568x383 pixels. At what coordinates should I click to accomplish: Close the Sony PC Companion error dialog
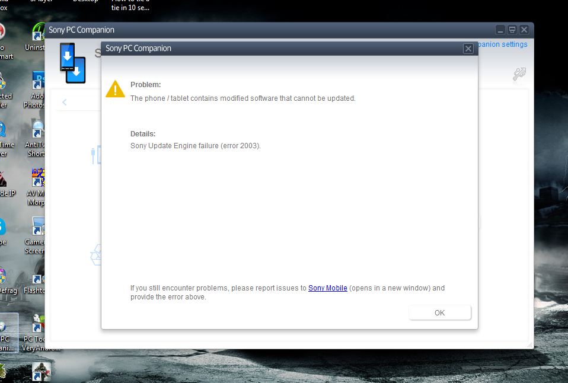[468, 49]
